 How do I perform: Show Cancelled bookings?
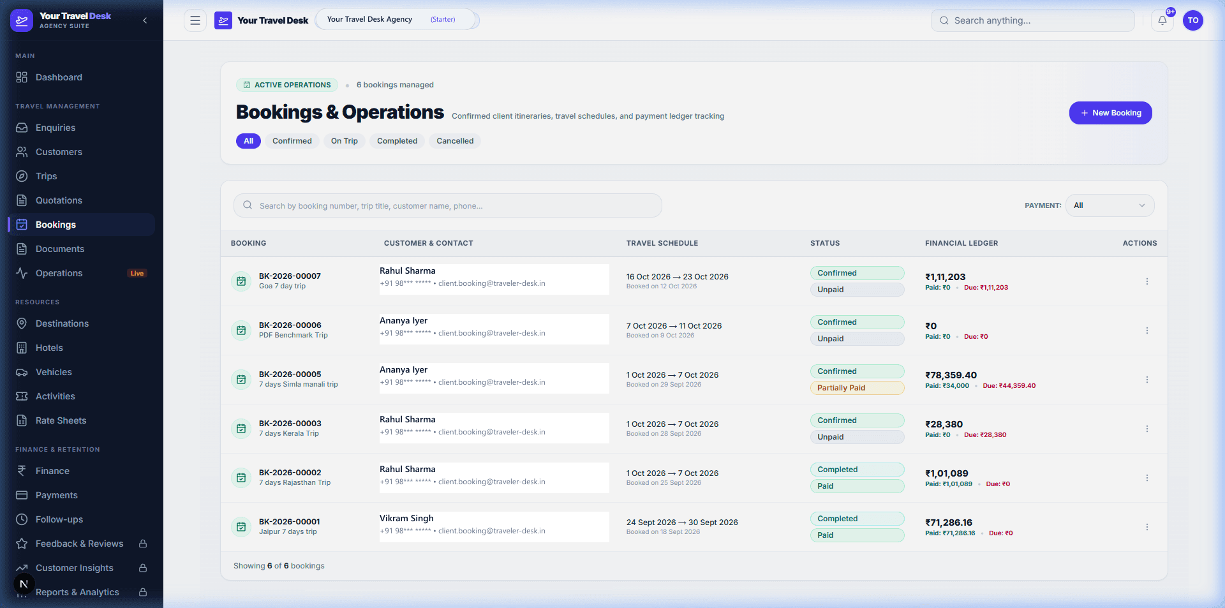pyautogui.click(x=455, y=141)
